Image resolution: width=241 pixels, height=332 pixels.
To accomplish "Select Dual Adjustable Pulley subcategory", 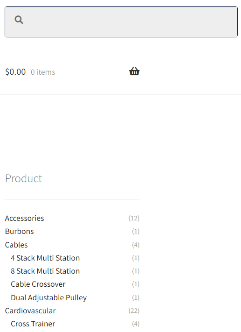I will (x=49, y=298).
